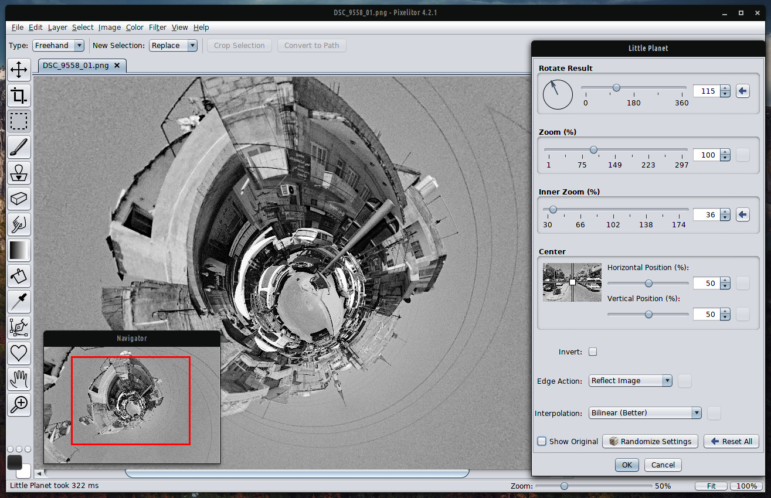The image size is (771, 498).
Task: Select the Paint Bucket tool
Action: (x=19, y=276)
